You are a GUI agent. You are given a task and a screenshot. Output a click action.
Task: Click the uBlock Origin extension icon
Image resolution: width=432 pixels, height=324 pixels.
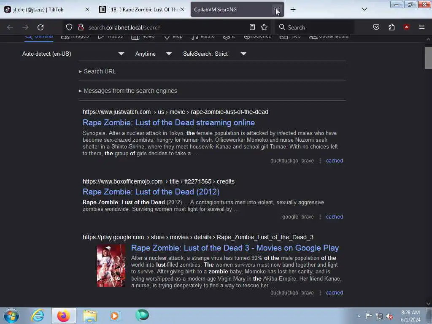tap(406, 27)
